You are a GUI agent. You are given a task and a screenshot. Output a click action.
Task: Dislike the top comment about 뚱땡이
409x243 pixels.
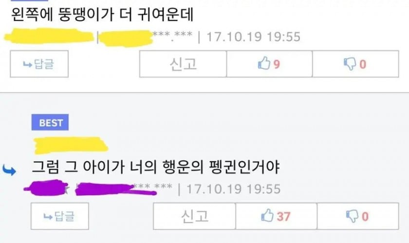pos(355,64)
